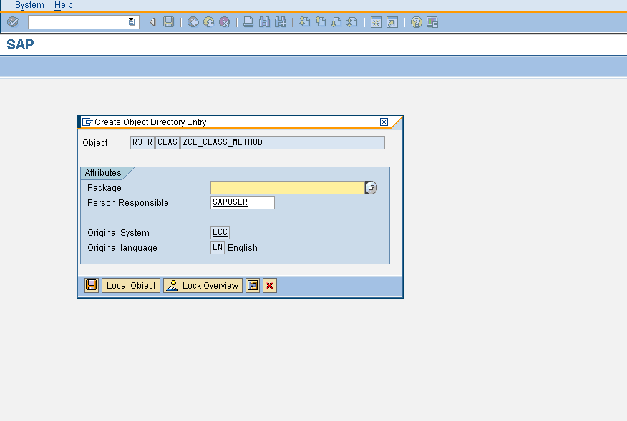This screenshot has height=421, width=627.
Task: Click the green Enter checkmark icon
Action: (12, 22)
